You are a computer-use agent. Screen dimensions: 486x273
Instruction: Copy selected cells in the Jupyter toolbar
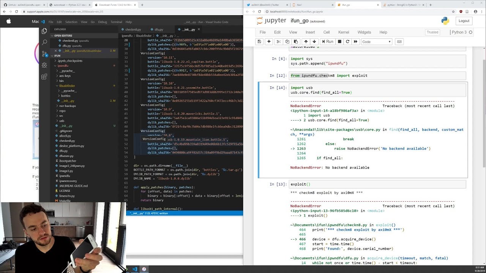pos(287,42)
